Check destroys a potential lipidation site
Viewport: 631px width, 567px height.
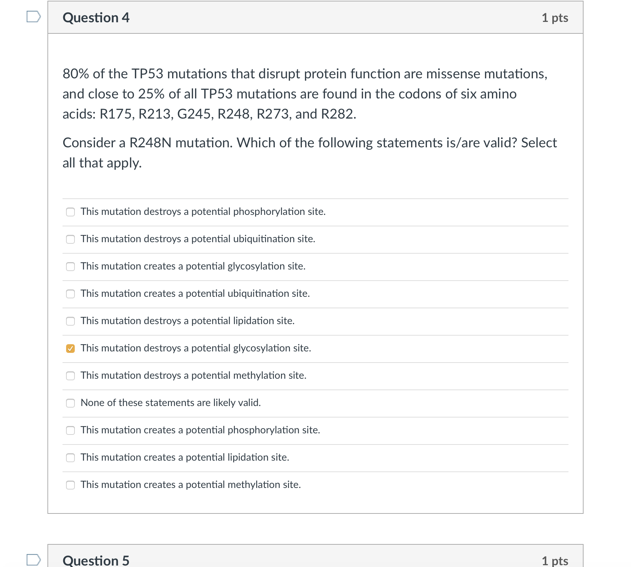click(70, 321)
